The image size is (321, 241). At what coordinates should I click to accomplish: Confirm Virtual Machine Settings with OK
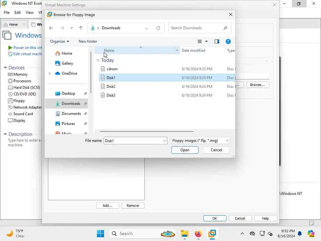click(x=215, y=218)
